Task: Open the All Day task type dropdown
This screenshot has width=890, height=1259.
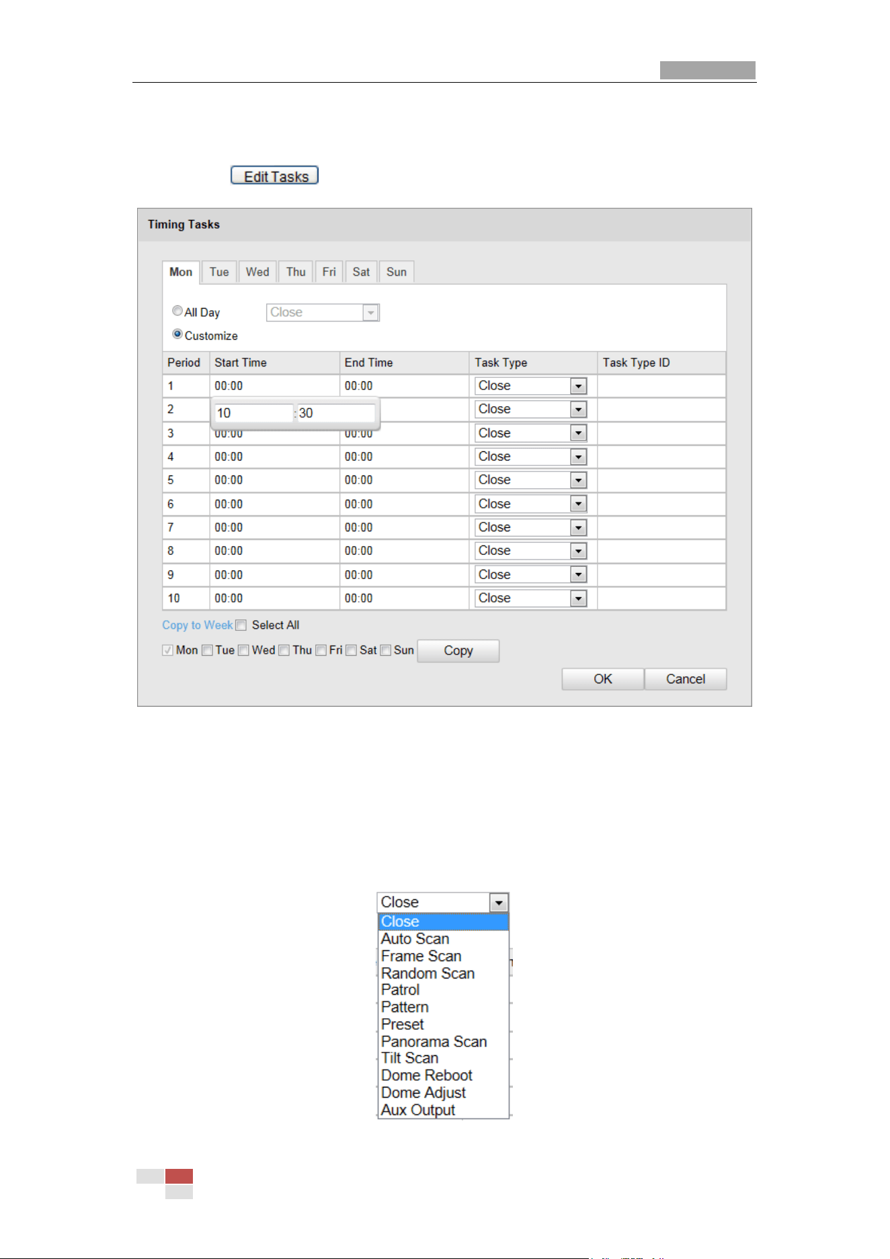Action: [x=323, y=312]
